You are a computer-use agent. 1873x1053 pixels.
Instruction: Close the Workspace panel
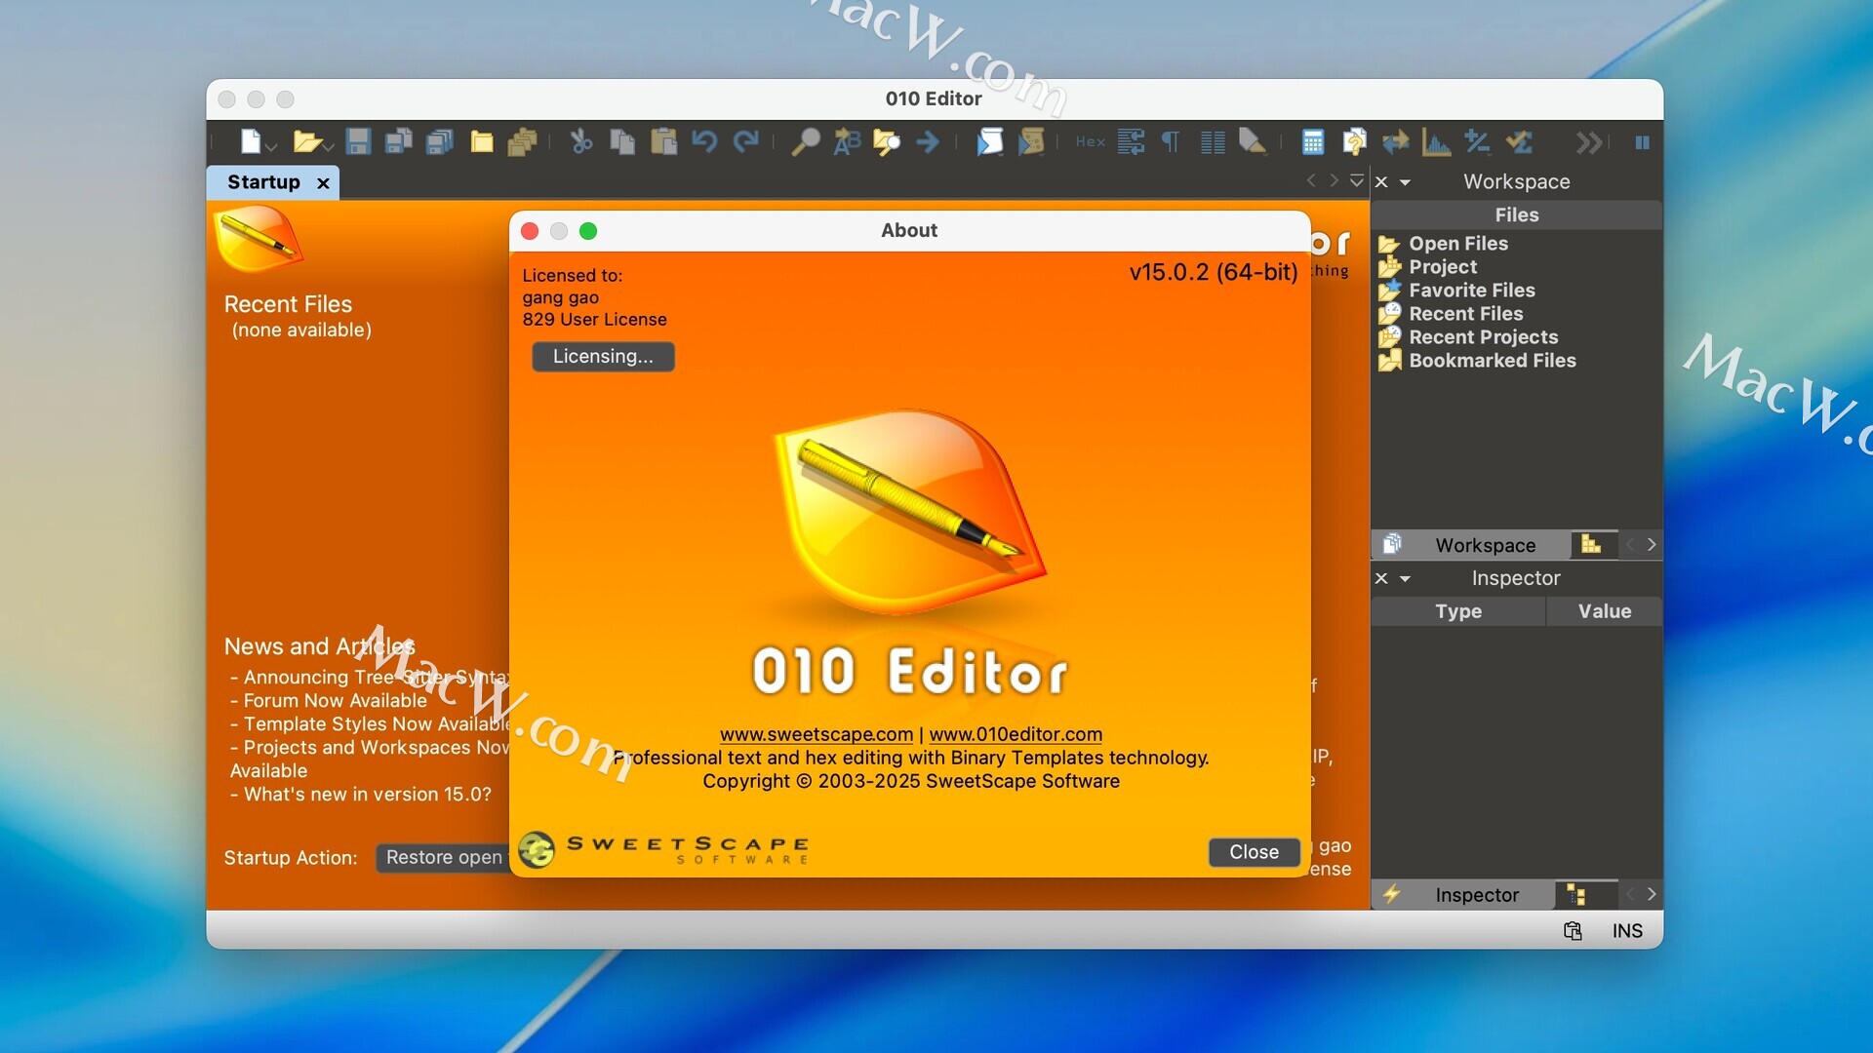pyautogui.click(x=1381, y=181)
